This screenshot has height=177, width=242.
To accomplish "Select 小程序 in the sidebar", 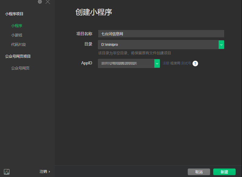I will point(17,26).
